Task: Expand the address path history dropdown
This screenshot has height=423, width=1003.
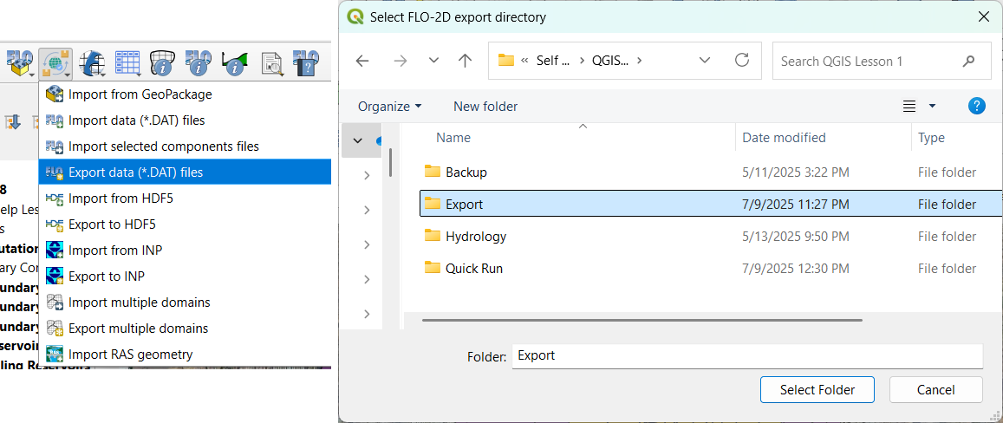Action: [705, 61]
